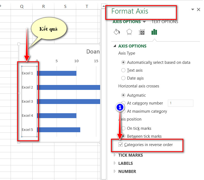Image resolution: width=204 pixels, height=180 pixels.
Task: Expand the NUMBER section
Action: point(115,171)
